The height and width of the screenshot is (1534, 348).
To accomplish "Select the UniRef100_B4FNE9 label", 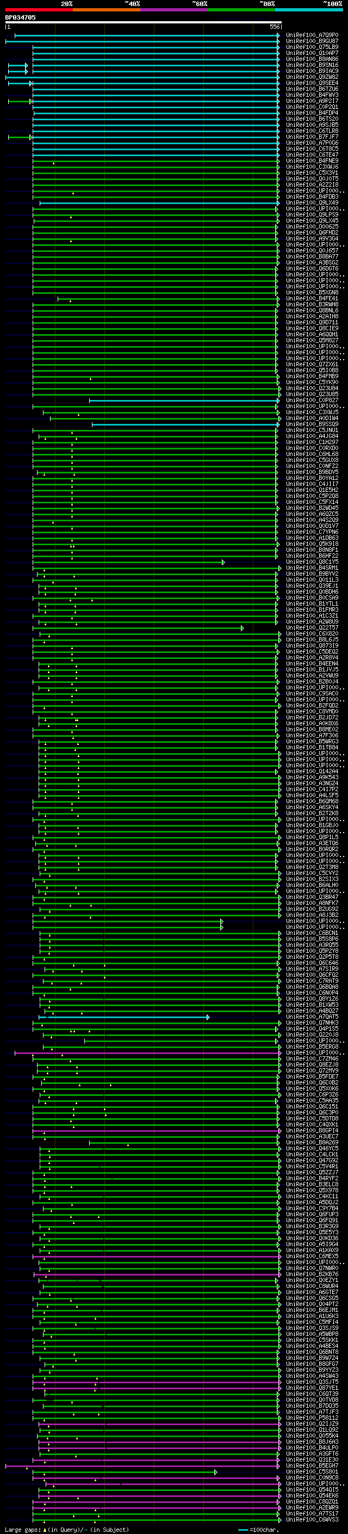I will (x=312, y=161).
